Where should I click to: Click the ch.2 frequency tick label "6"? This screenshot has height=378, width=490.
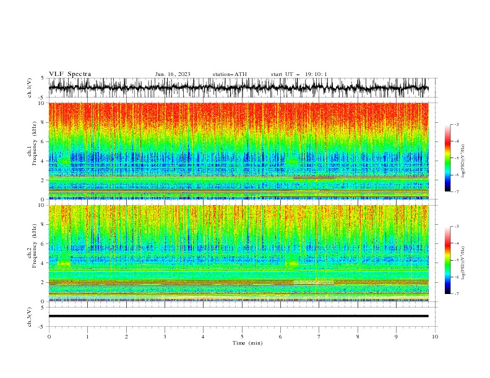click(43, 244)
